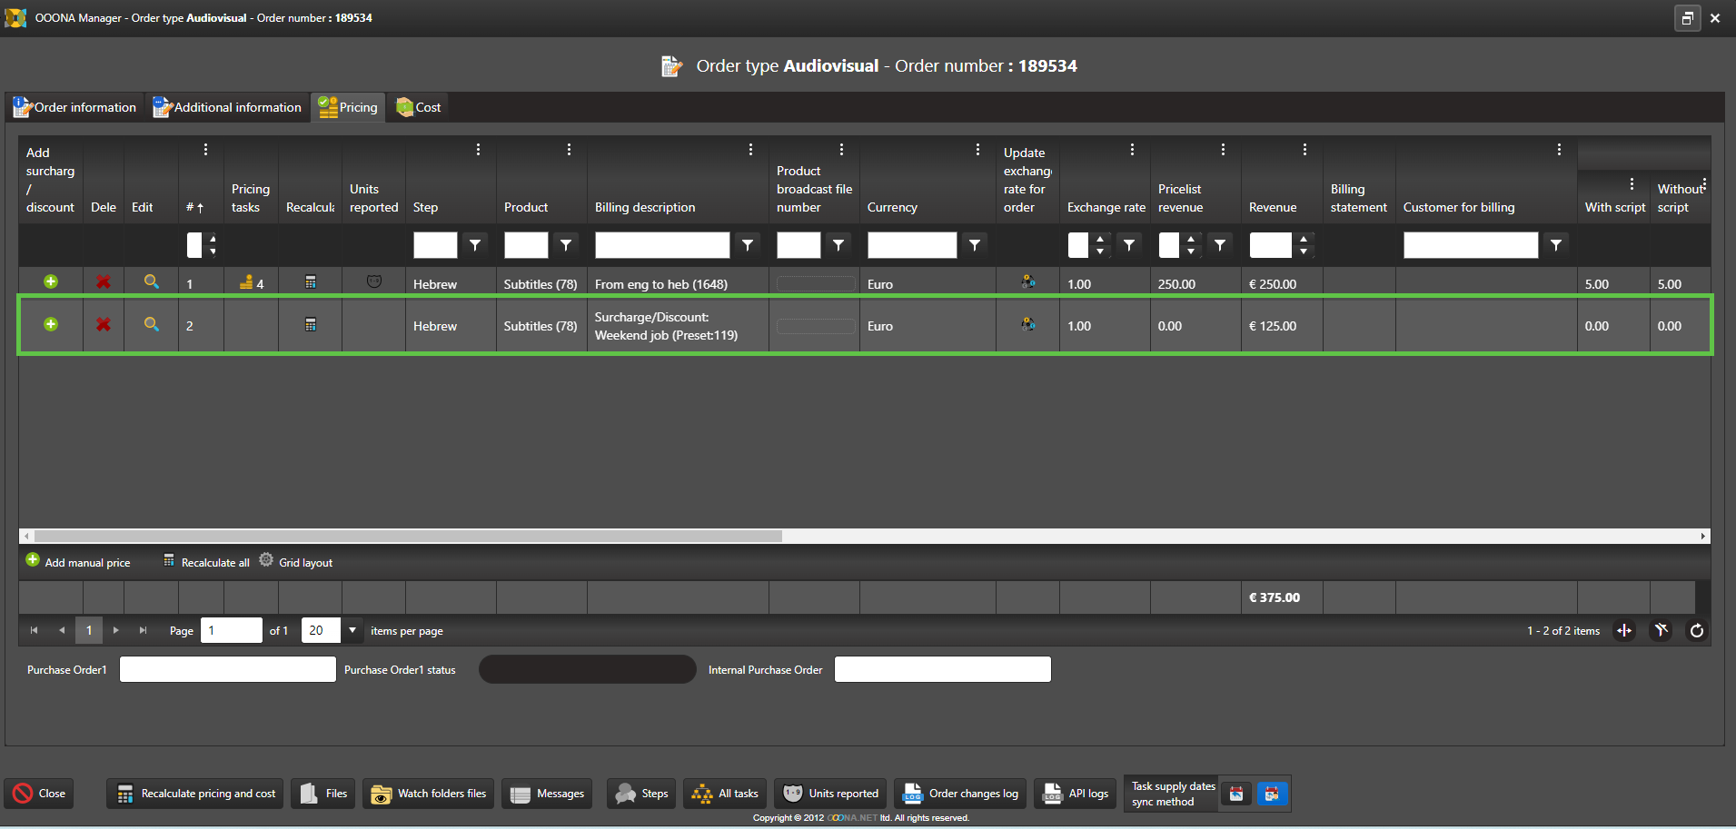The height and width of the screenshot is (829, 1736).
Task: Click the horizontal scrollbar of the grid
Action: 409,536
